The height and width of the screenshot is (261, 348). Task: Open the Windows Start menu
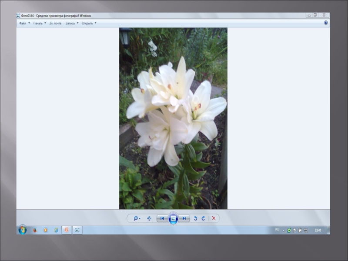point(23,230)
